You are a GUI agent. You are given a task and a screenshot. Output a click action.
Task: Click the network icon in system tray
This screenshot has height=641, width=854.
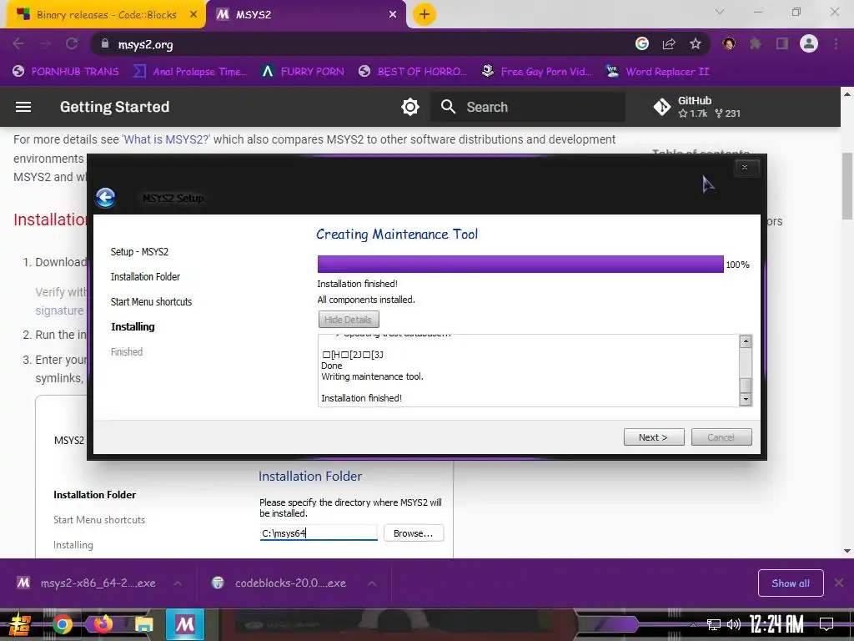(714, 624)
